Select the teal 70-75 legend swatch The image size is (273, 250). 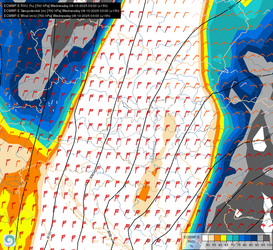[x=236, y=238]
